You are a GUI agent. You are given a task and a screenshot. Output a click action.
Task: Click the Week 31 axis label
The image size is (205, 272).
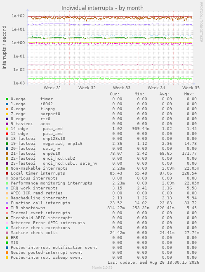pyautogui.click(x=52, y=88)
